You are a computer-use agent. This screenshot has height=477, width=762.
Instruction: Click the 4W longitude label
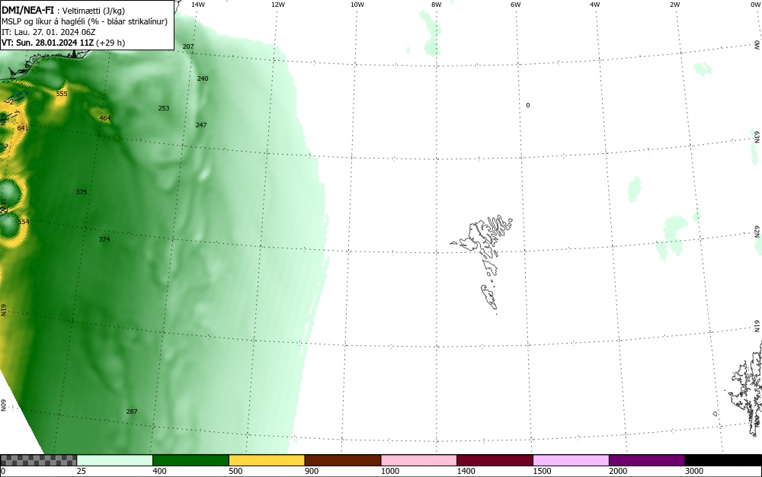[x=595, y=5]
